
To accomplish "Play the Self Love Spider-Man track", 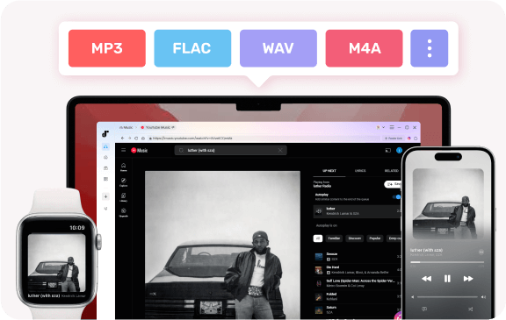I will point(357,283).
